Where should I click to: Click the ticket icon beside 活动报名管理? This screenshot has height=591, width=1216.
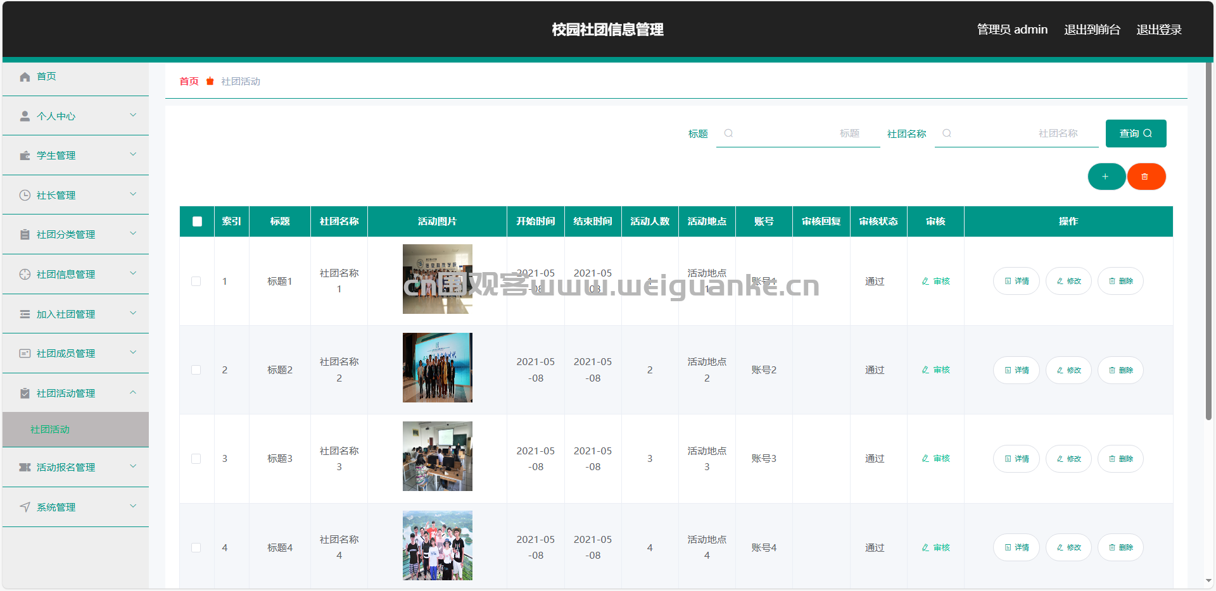click(25, 468)
